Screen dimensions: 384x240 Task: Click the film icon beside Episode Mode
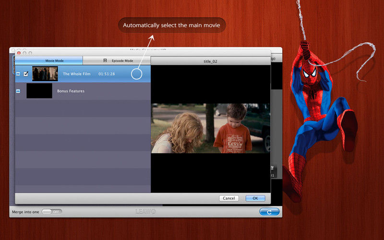[105, 60]
